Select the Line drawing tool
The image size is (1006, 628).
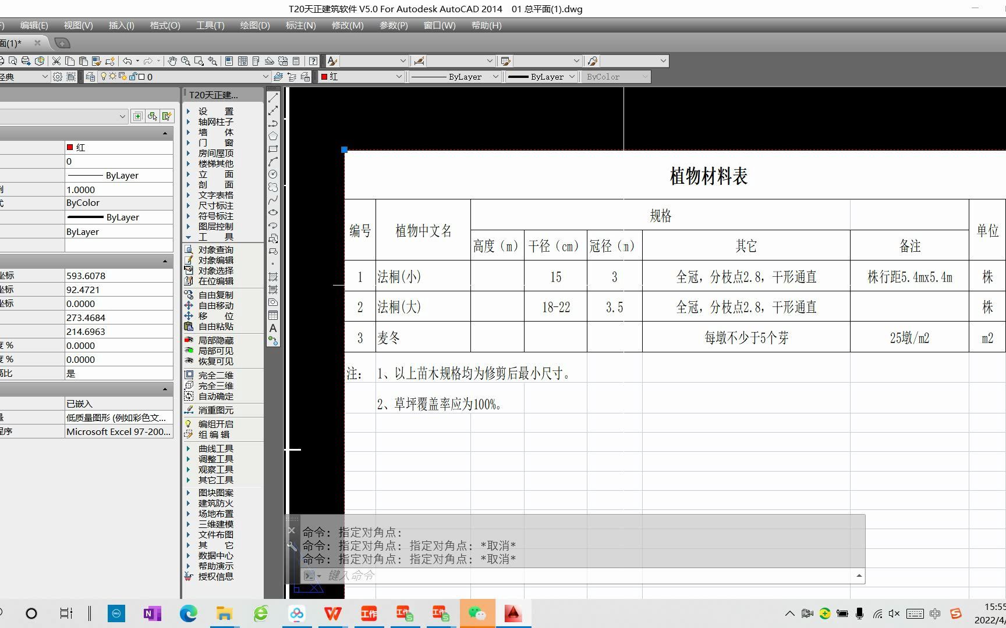pos(273,97)
